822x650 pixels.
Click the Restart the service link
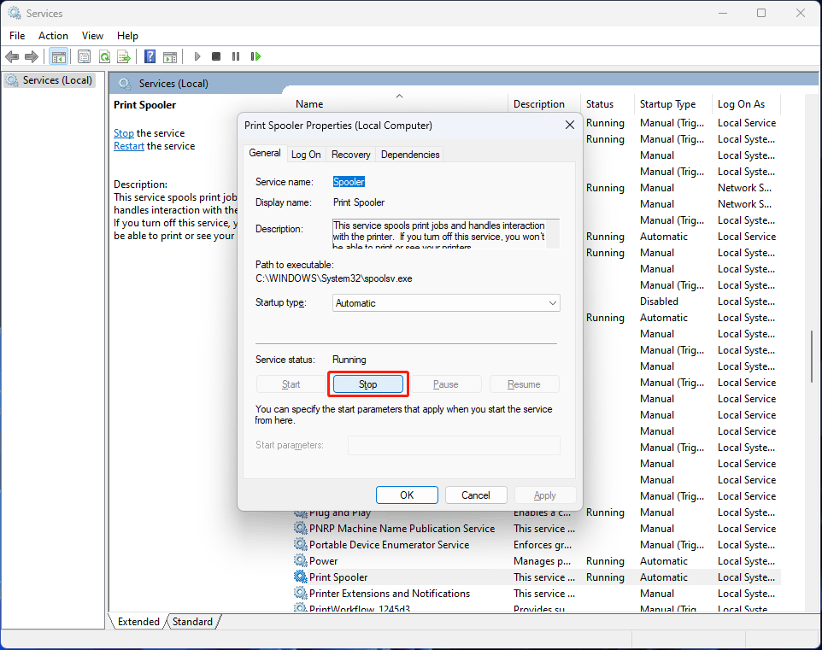tap(129, 146)
